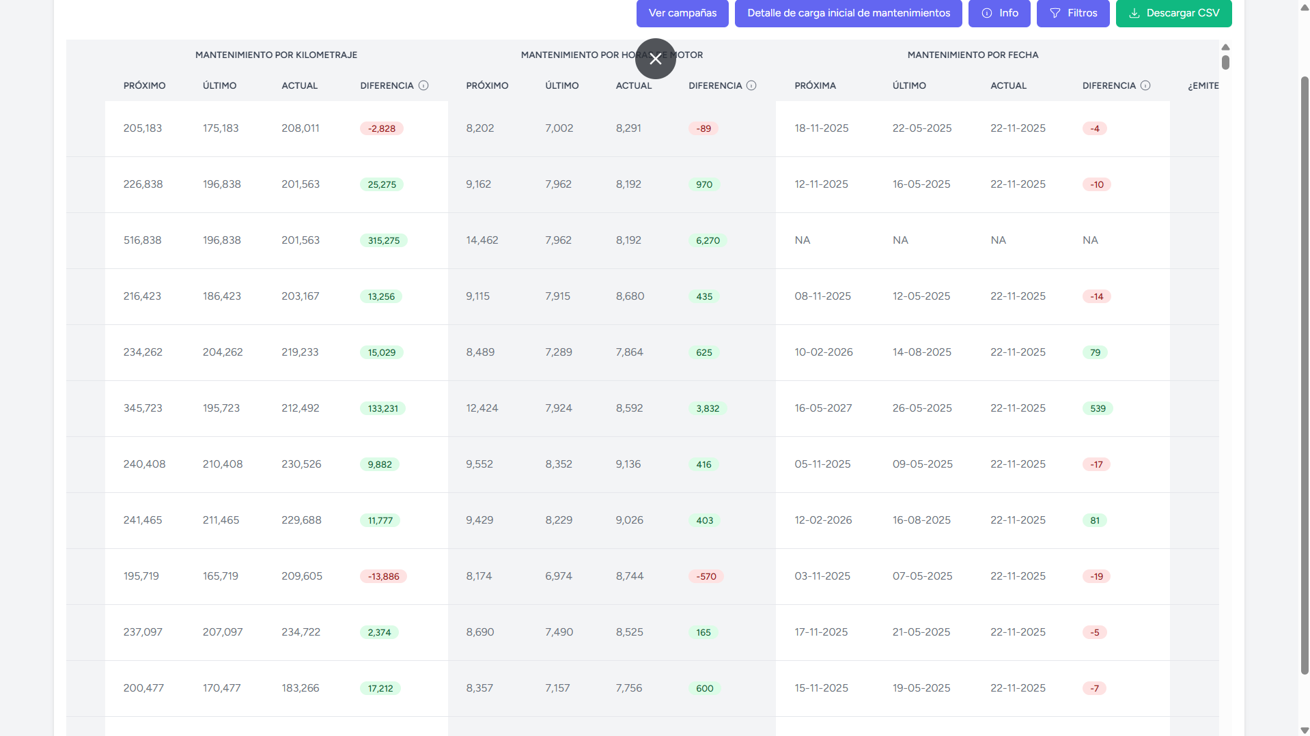
Task: Click the green 315,275 difference badge
Action: [383, 240]
